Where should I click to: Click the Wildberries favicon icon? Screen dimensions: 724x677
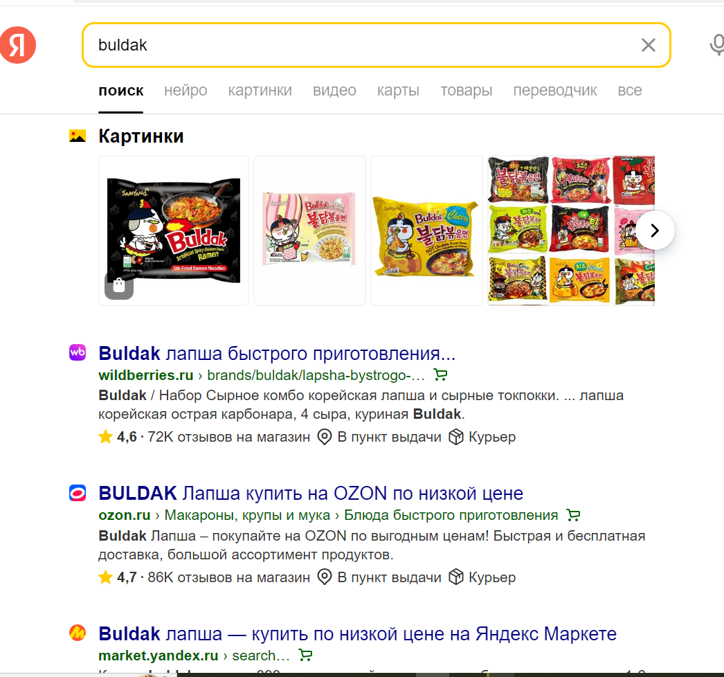click(x=78, y=353)
